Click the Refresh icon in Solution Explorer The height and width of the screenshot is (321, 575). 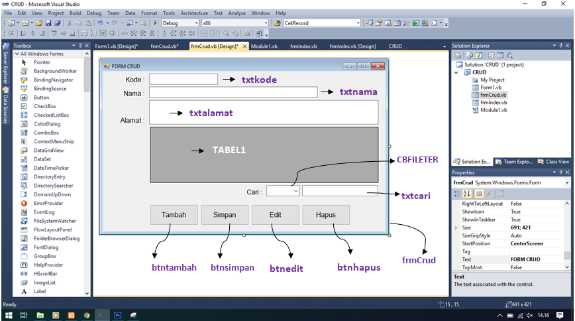point(479,56)
